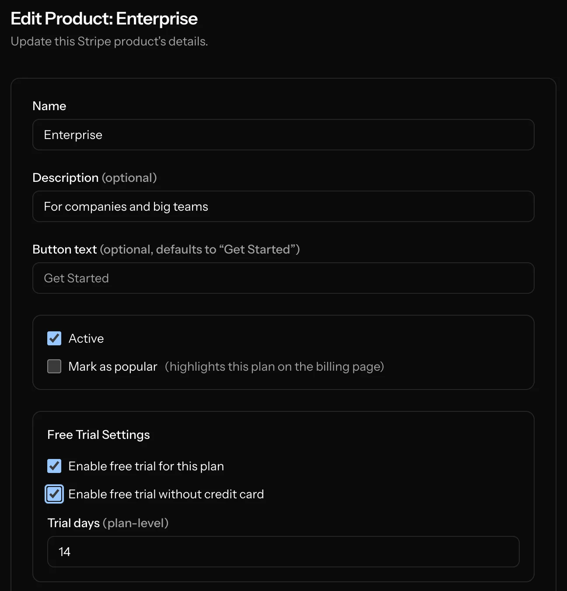Image resolution: width=567 pixels, height=591 pixels.
Task: Select the Description input field
Action: click(283, 206)
